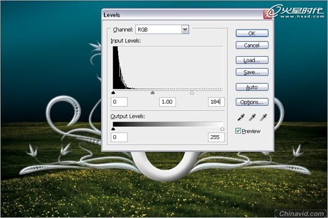
Task: Click the input black point slider
Action: click(113, 93)
